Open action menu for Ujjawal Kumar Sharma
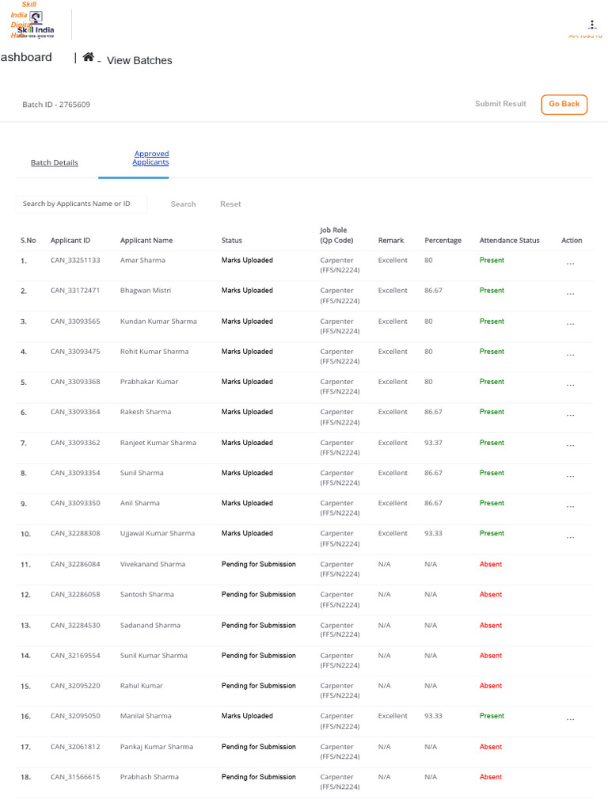The image size is (608, 811). coord(570,537)
